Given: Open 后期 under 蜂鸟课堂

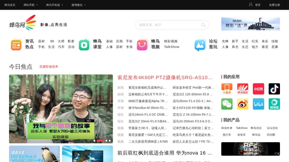Looking at the screenshot, I should (x=119, y=41).
